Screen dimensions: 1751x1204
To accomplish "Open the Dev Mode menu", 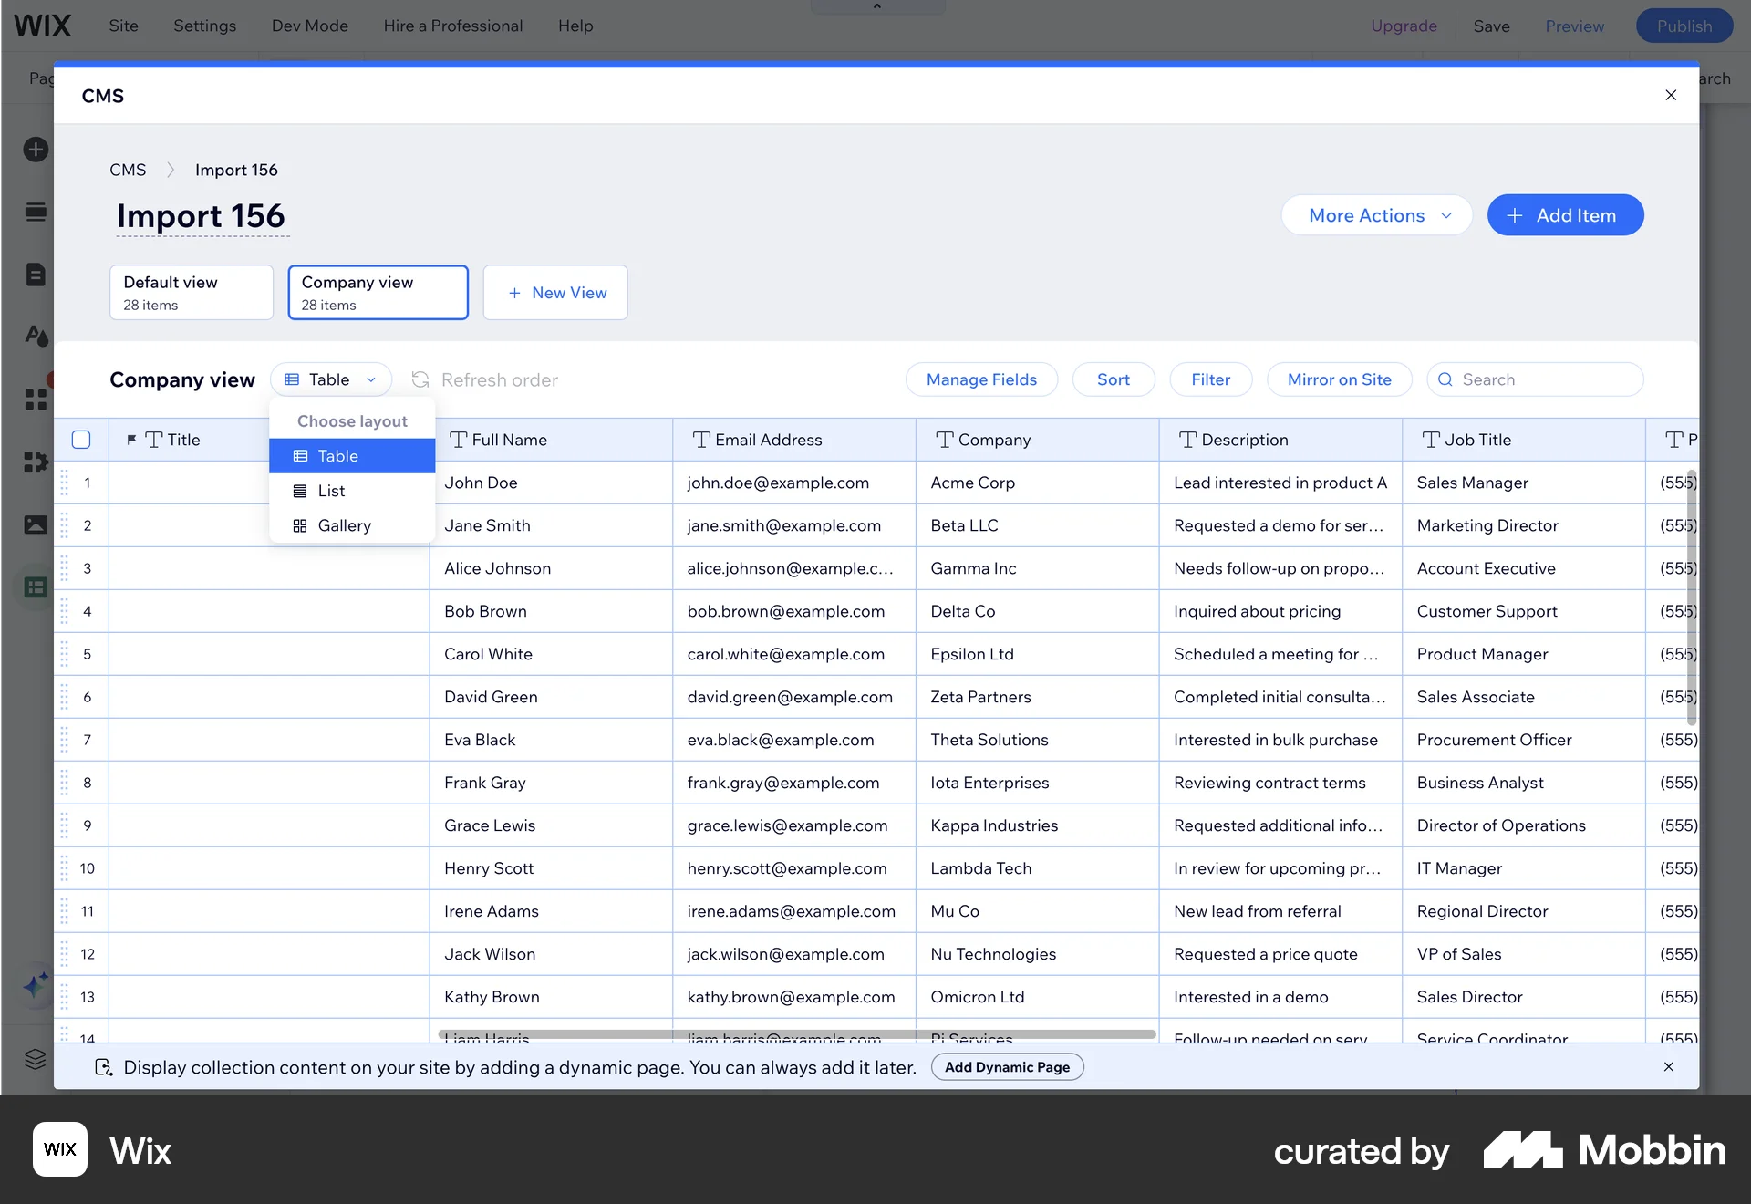I will tap(309, 26).
